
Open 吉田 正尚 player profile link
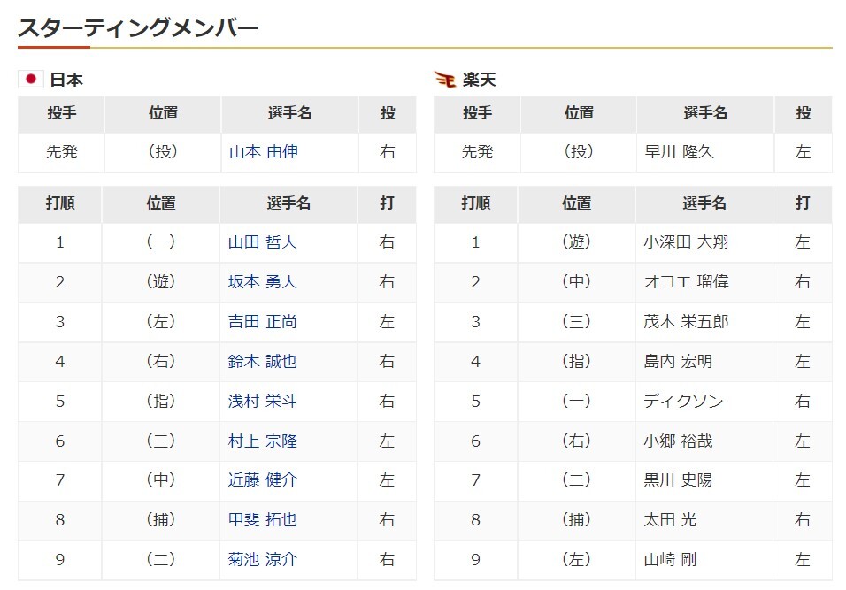262,321
